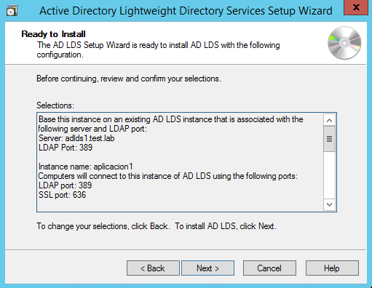Click the 'Server: adlds1.test.lab' line
Screen dimensions: 372x288
(x=76, y=138)
